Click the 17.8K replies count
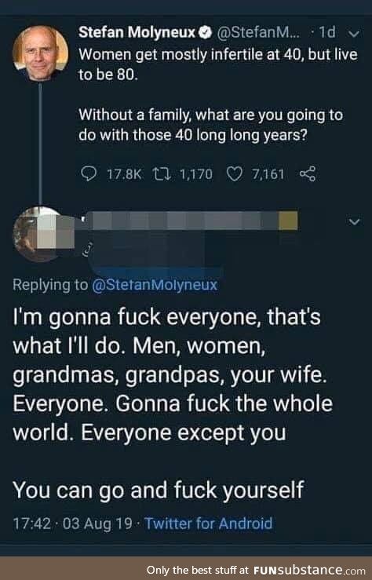Screen dimensions: 372x580 point(124,173)
